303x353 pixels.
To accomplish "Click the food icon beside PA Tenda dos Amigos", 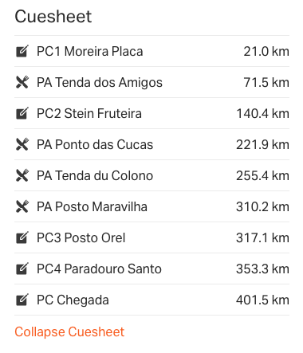I will pos(22,82).
